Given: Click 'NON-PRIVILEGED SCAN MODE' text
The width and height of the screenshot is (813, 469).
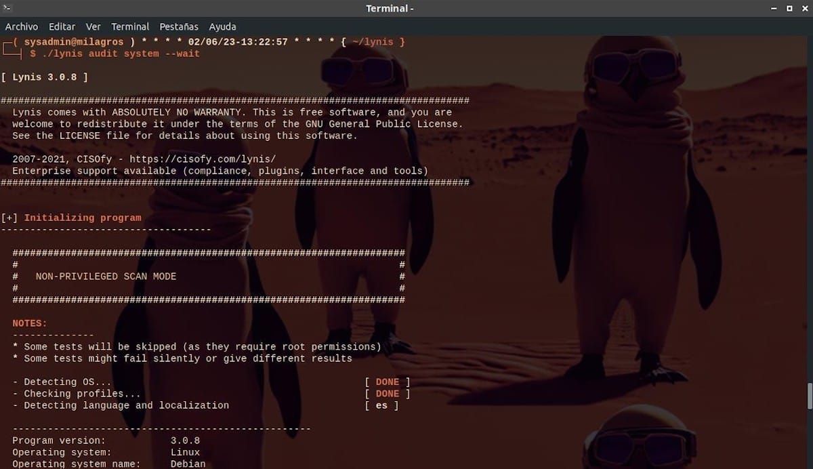Looking at the screenshot, I should (x=106, y=277).
